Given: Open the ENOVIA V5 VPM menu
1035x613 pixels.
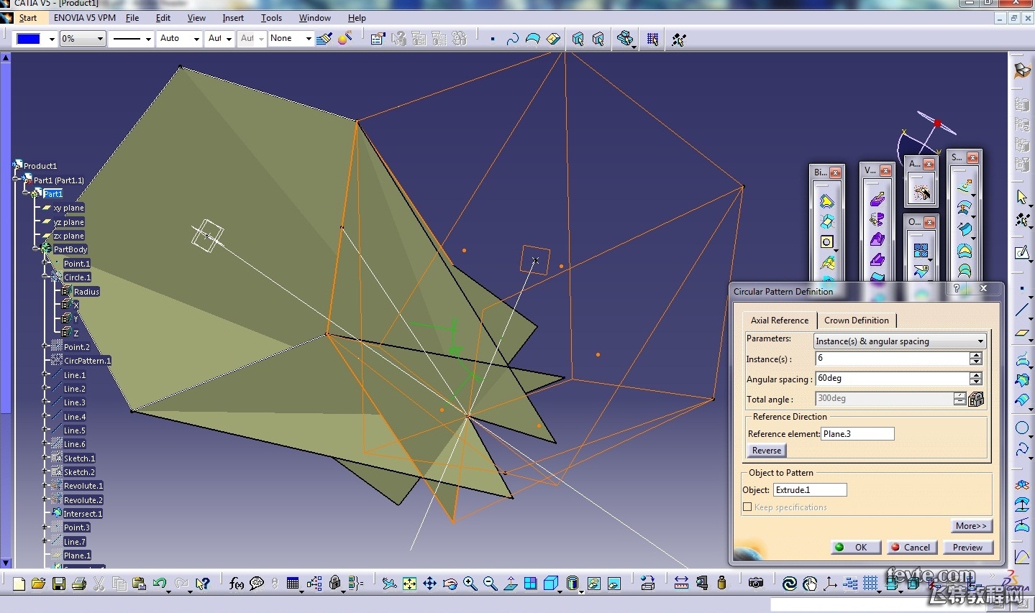Looking at the screenshot, I should coord(85,18).
